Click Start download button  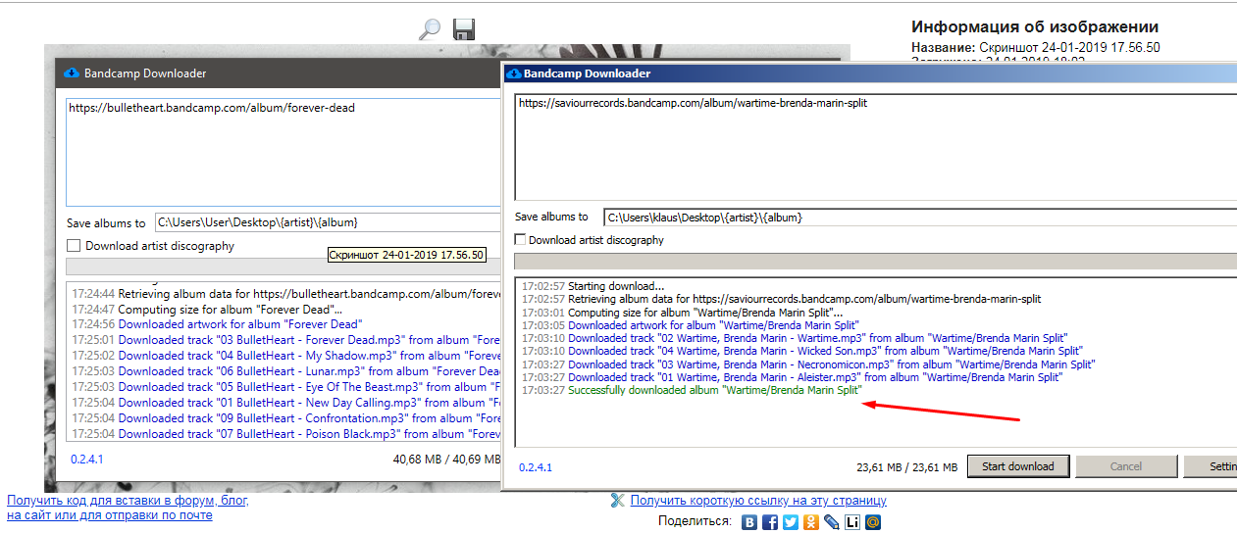(x=1018, y=466)
